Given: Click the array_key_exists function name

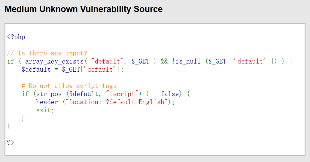Looking at the screenshot, I should [x=54, y=61].
